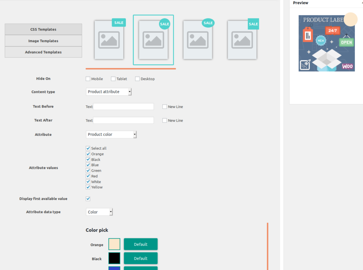Collapse the Preview panel arrow
363x270 pixels.
point(362,3)
